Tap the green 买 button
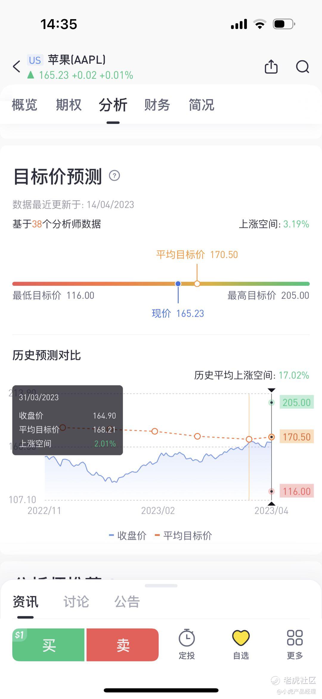 (x=48, y=645)
